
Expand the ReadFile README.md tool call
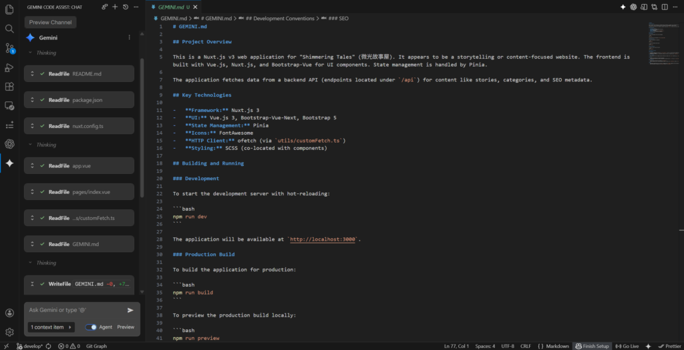pos(30,74)
